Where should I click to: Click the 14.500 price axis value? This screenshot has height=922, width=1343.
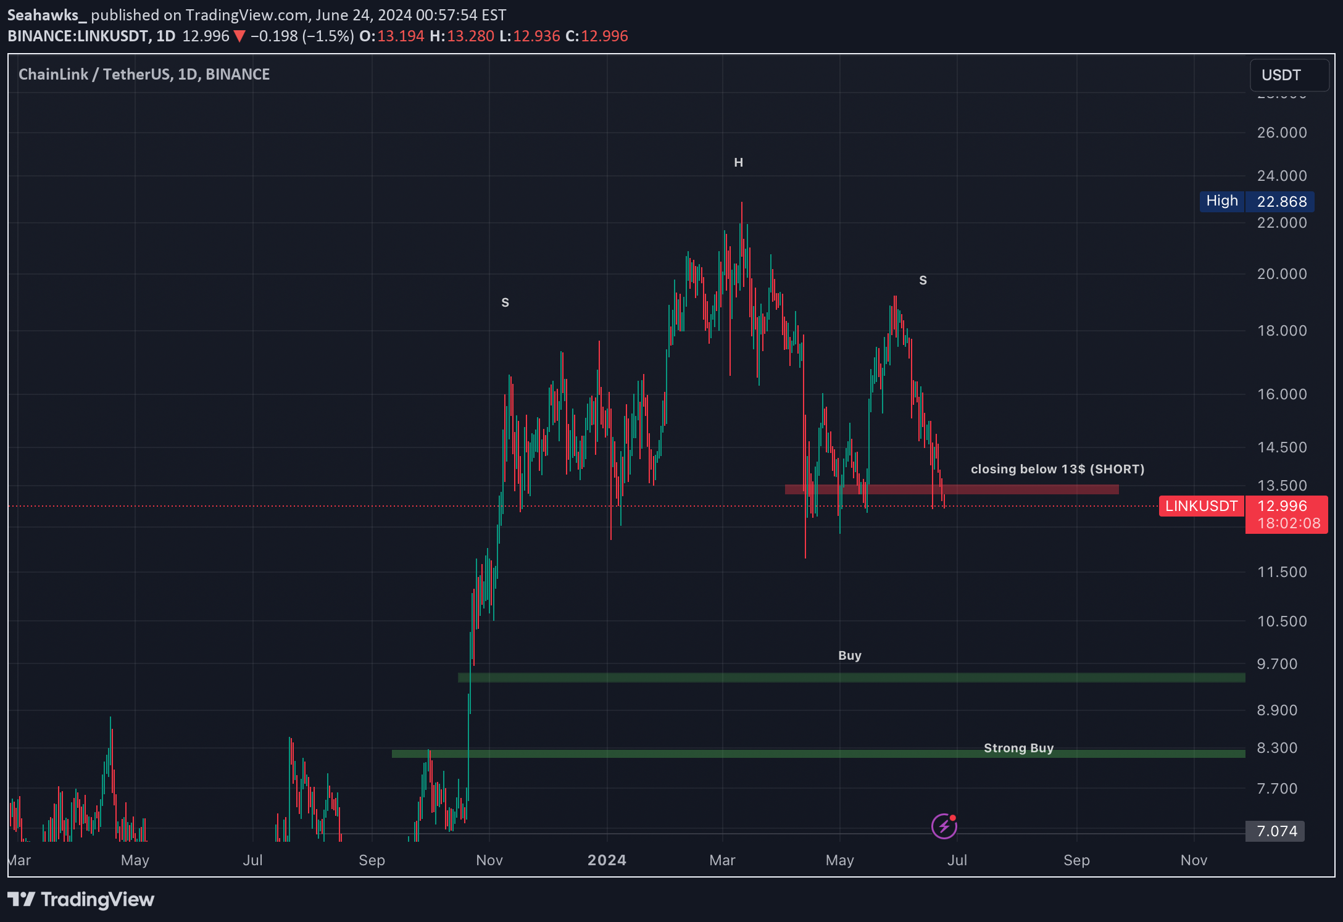point(1282,447)
